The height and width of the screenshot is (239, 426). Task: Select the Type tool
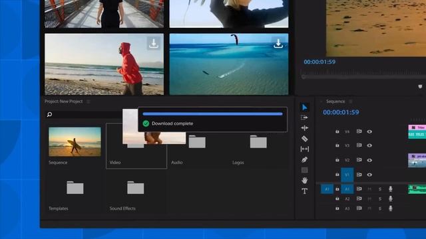[x=305, y=191]
